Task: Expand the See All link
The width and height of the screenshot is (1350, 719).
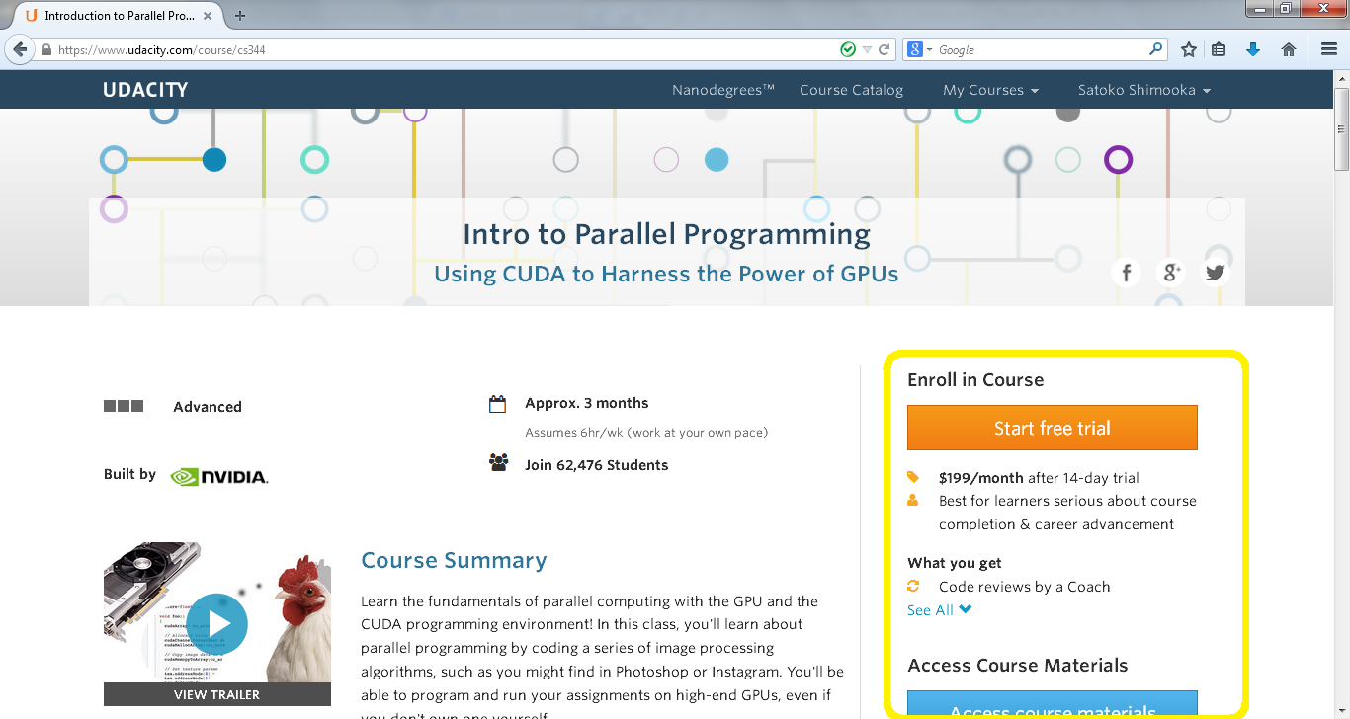Action: coord(940,610)
